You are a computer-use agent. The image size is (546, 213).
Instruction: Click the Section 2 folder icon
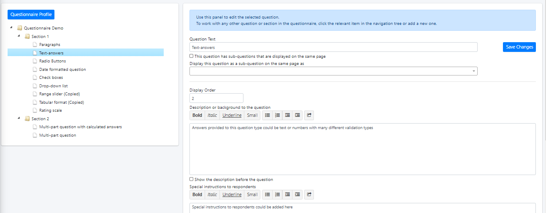point(27,119)
